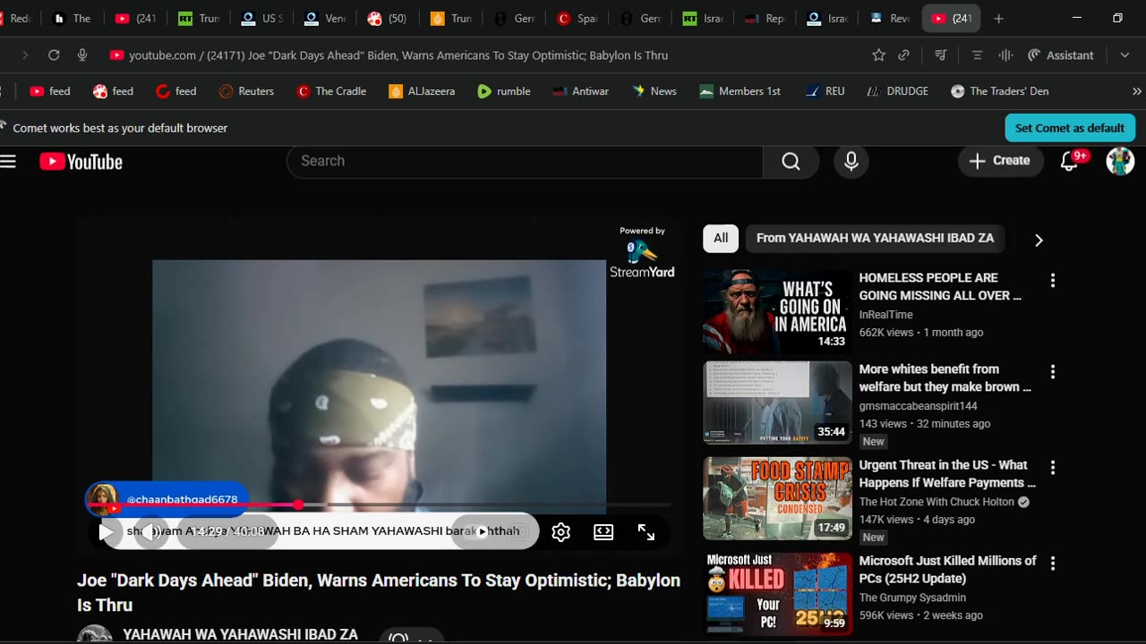Viewport: 1146px width, 644px height.
Task: Open the ALJazeera bookmark
Action: tap(422, 91)
